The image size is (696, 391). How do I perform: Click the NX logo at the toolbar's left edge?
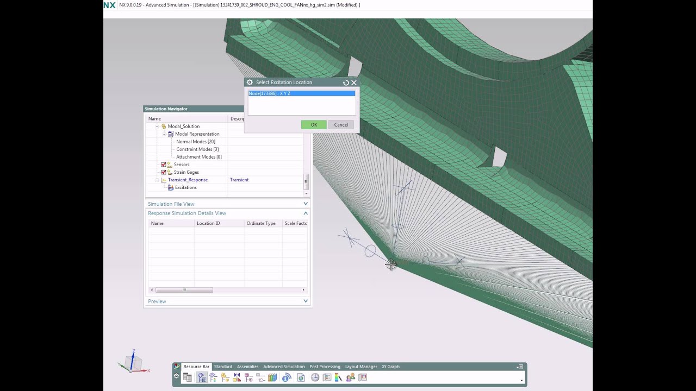pos(176,367)
